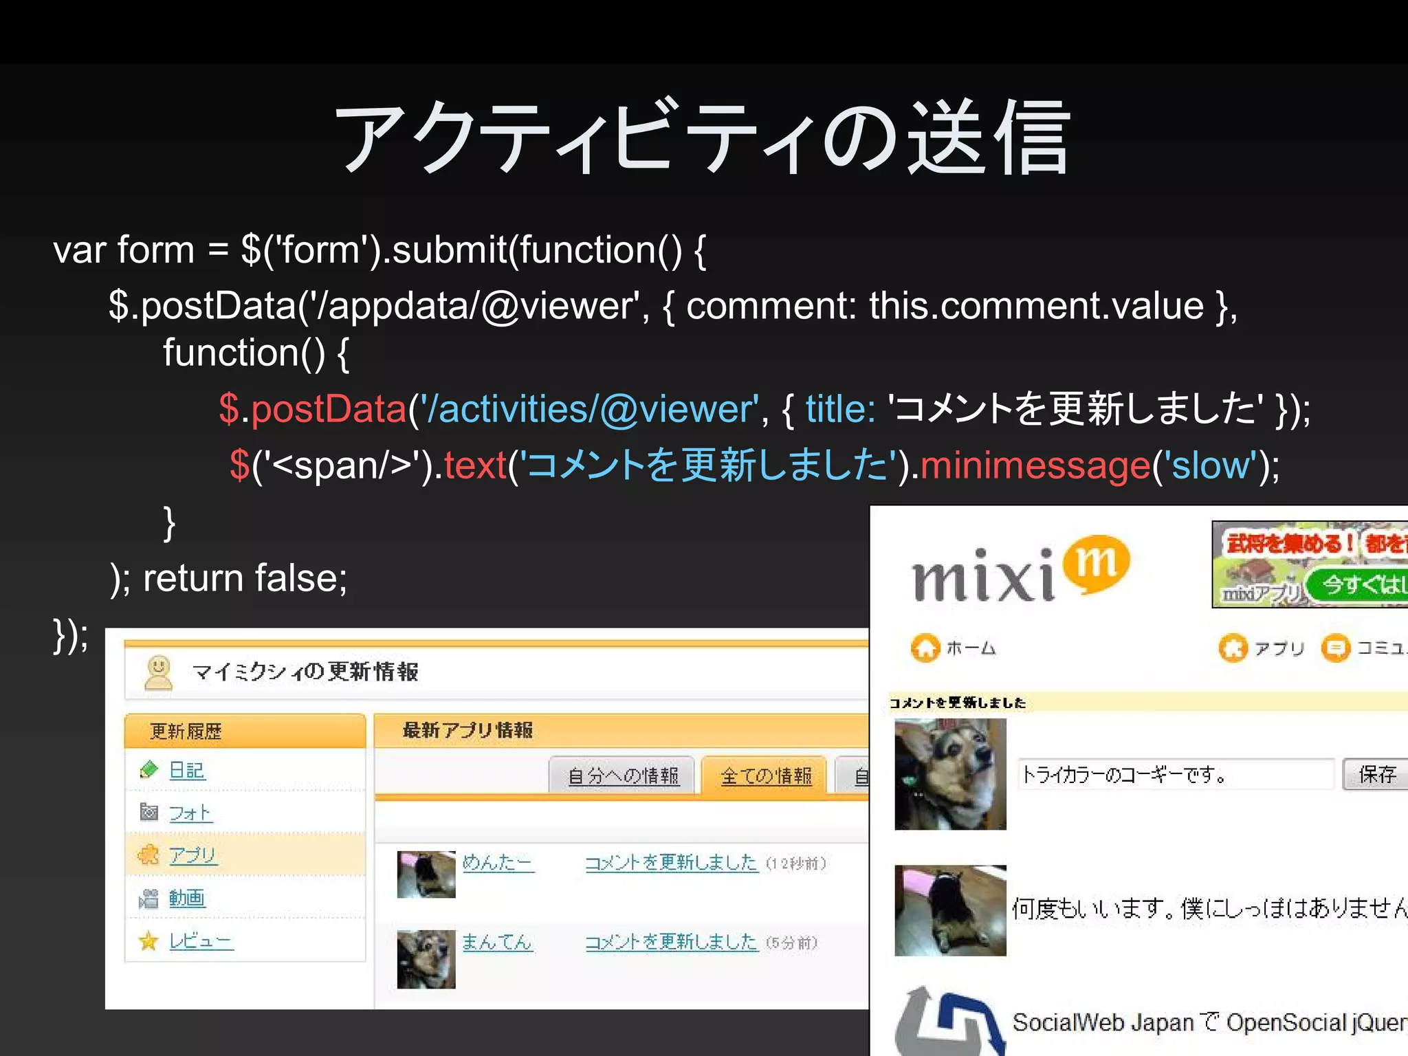This screenshot has width=1408, height=1056.
Task: Click the コメントを更新しました yellow message bar
Action: click(x=1148, y=702)
